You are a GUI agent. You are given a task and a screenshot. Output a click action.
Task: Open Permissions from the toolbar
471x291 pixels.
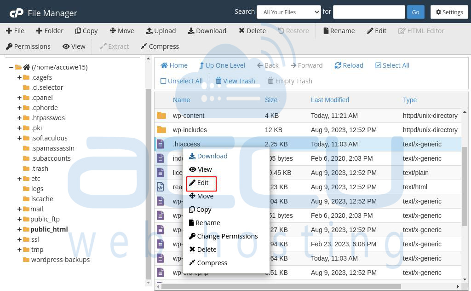point(28,47)
